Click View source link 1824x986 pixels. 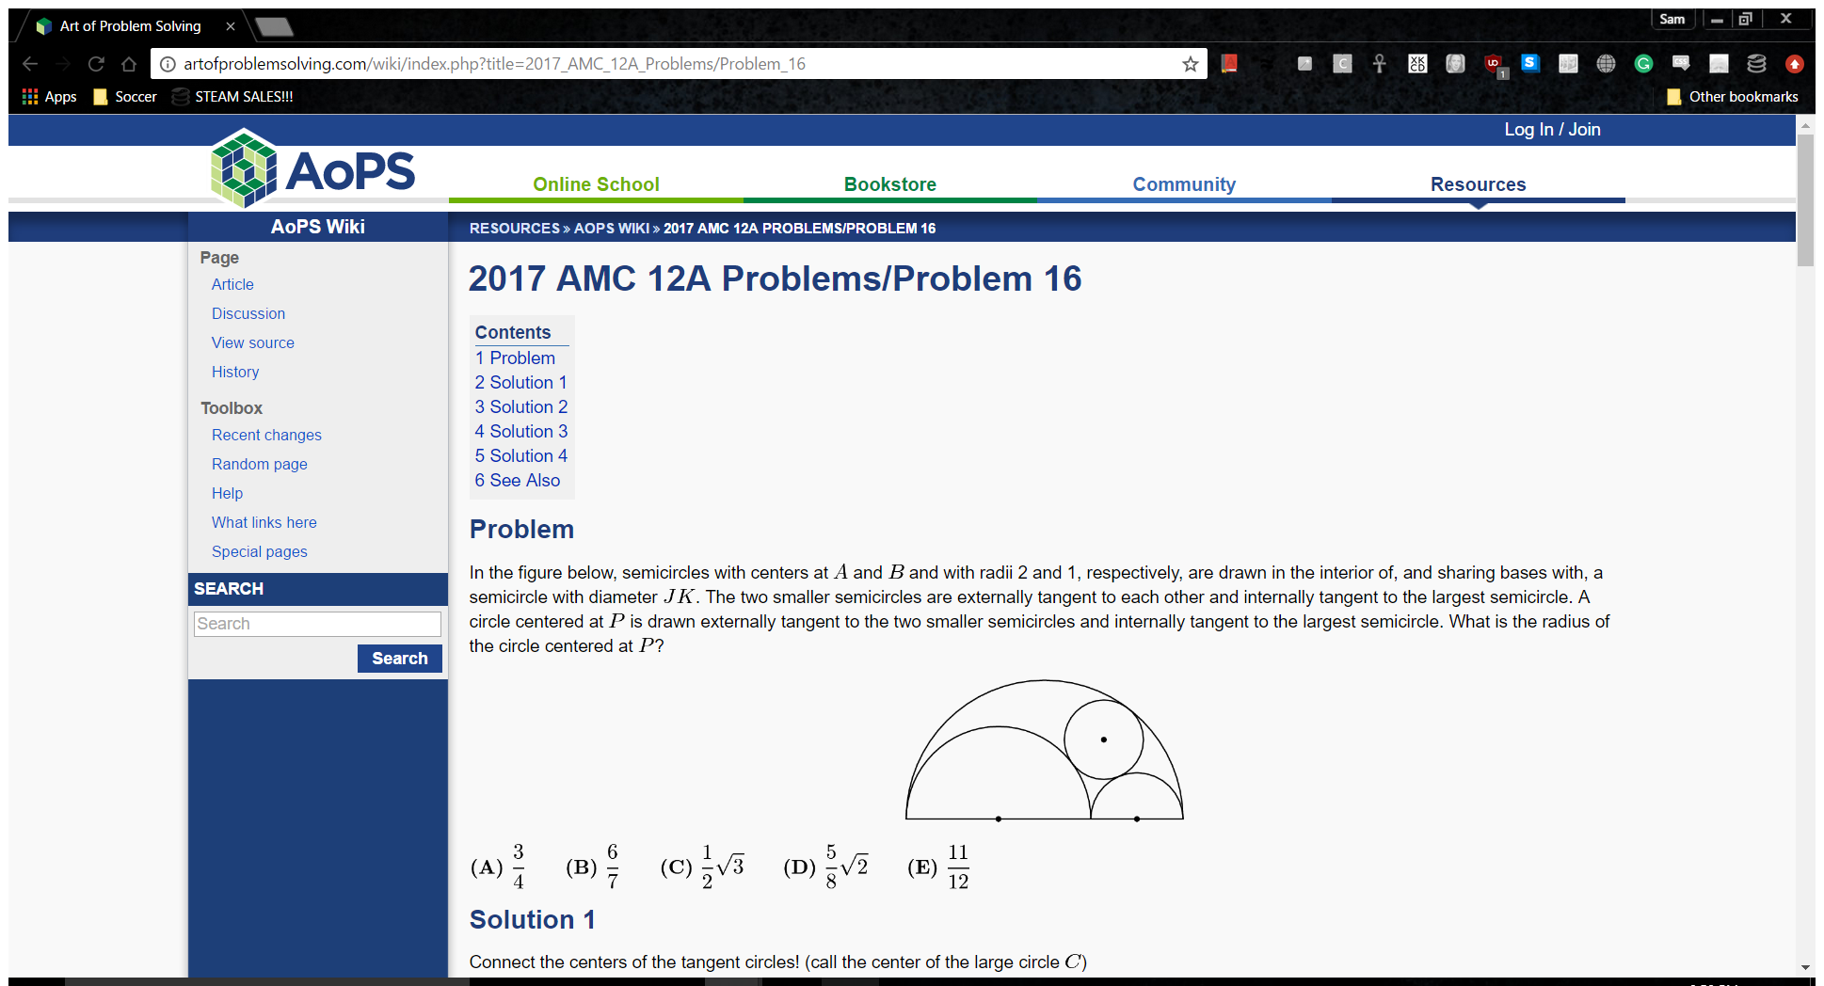coord(253,342)
